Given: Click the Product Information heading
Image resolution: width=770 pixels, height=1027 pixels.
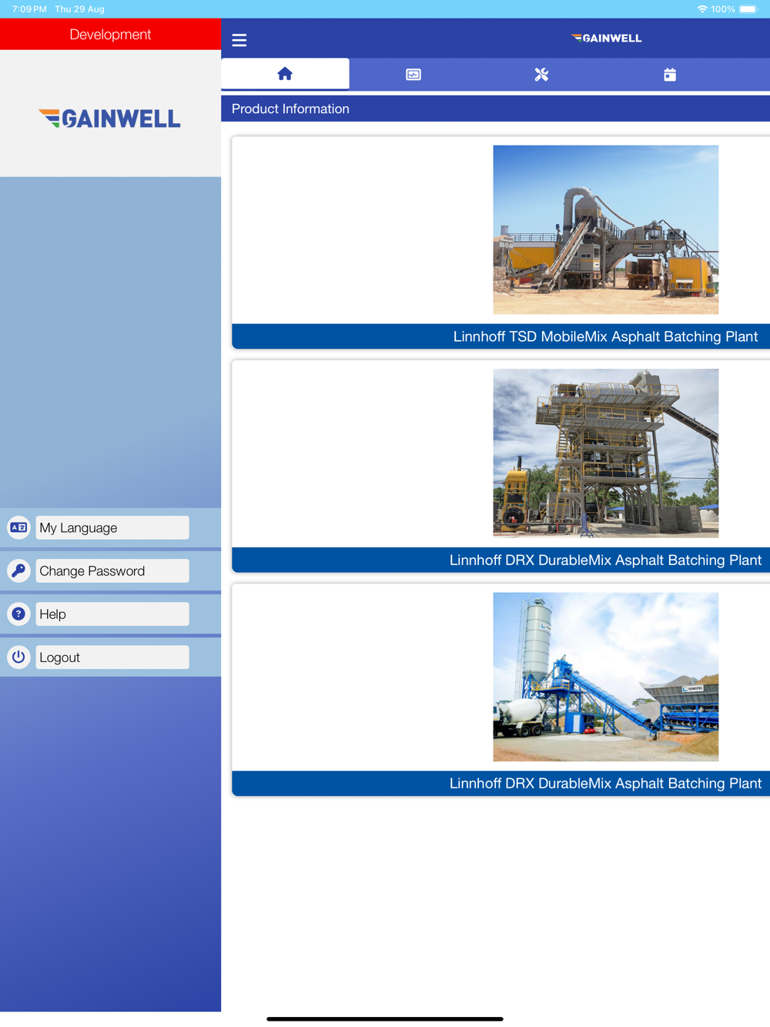Looking at the screenshot, I should (x=290, y=109).
